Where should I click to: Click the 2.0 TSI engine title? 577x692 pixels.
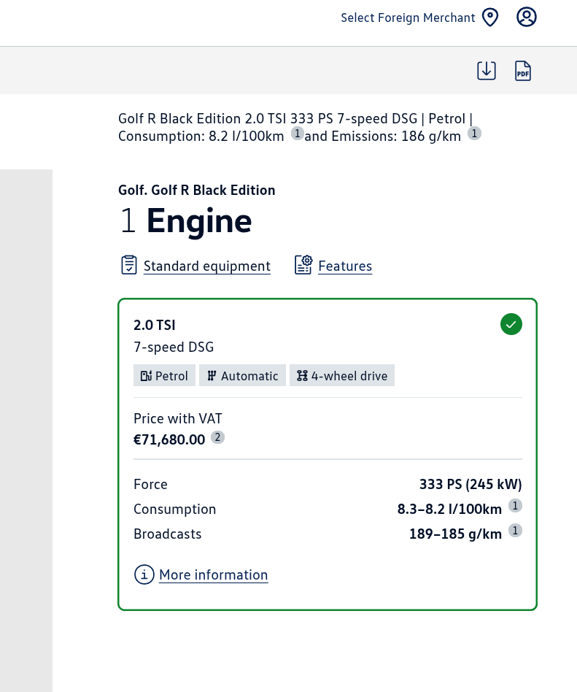pyautogui.click(x=155, y=326)
